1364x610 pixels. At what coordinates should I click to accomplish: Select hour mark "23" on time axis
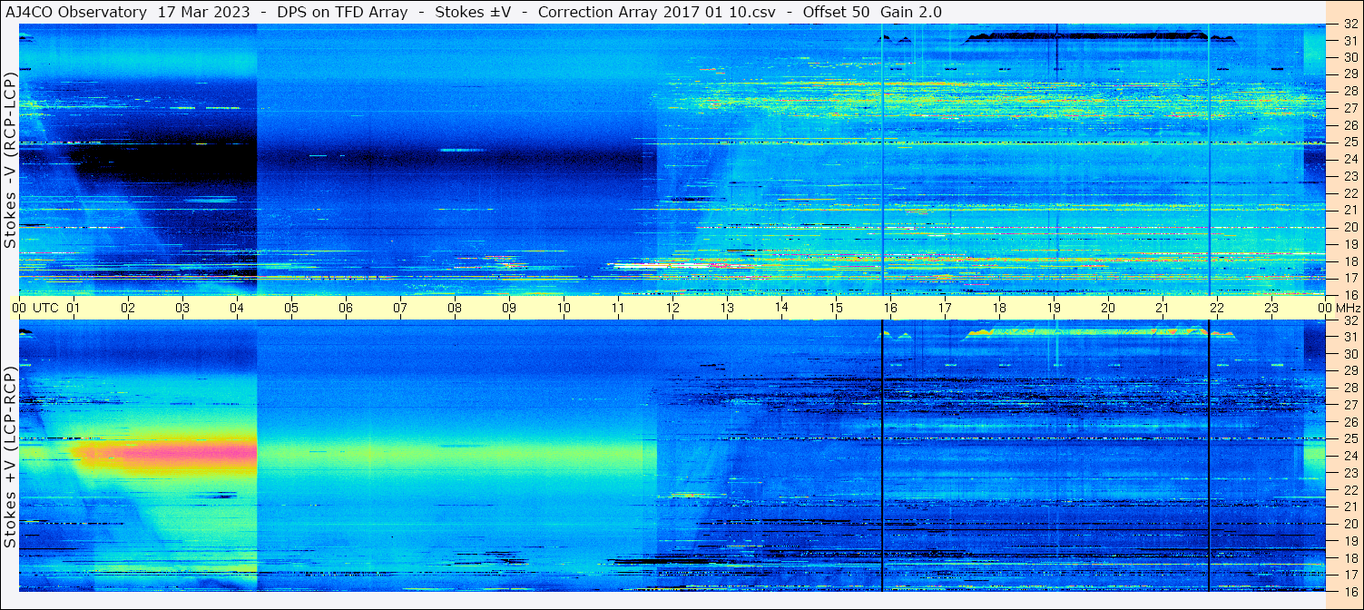pyautogui.click(x=1271, y=308)
